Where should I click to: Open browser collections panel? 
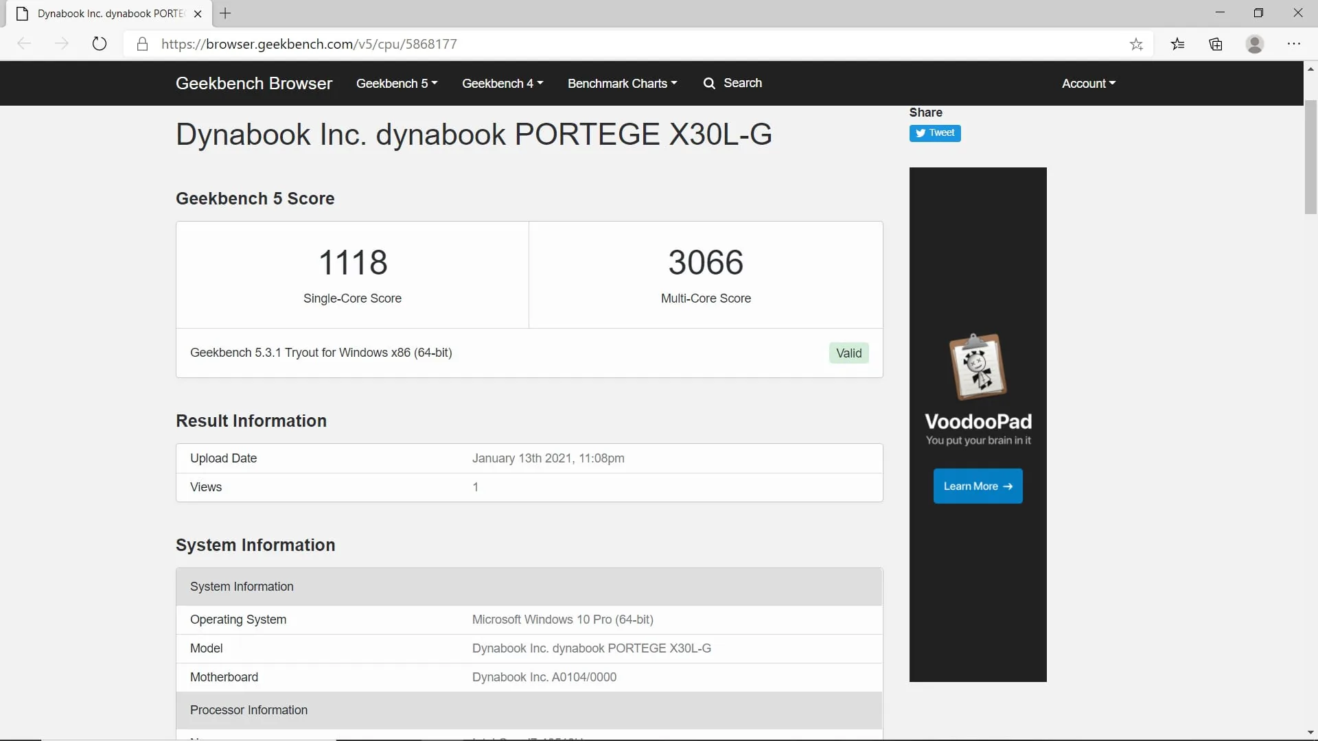tap(1216, 44)
